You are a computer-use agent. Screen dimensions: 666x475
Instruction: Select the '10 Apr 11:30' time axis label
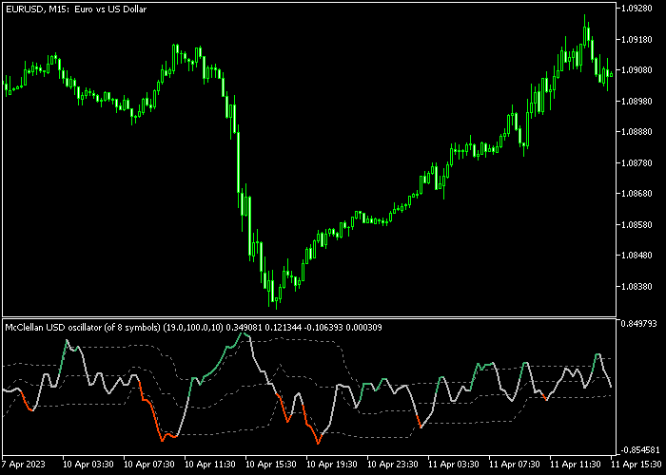click(x=210, y=464)
